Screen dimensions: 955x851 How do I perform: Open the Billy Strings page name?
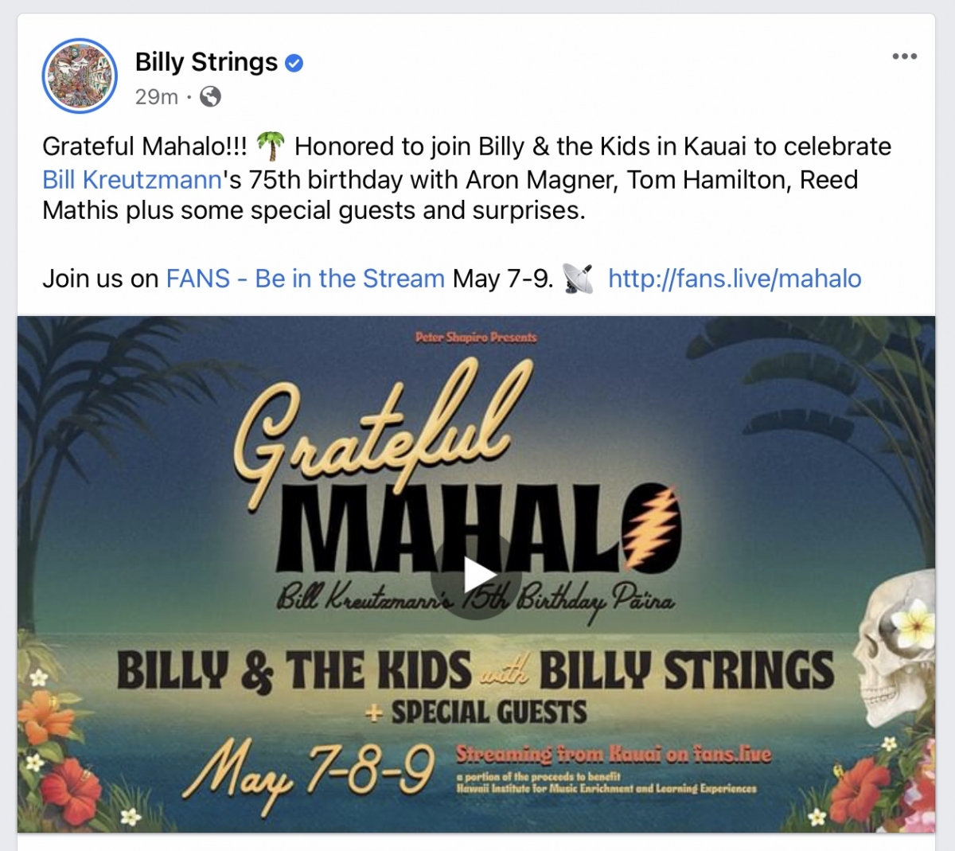(x=206, y=62)
